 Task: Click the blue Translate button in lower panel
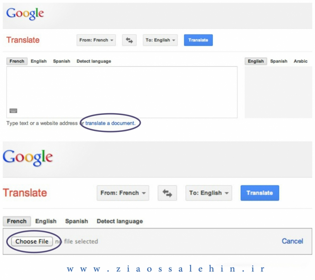click(260, 193)
